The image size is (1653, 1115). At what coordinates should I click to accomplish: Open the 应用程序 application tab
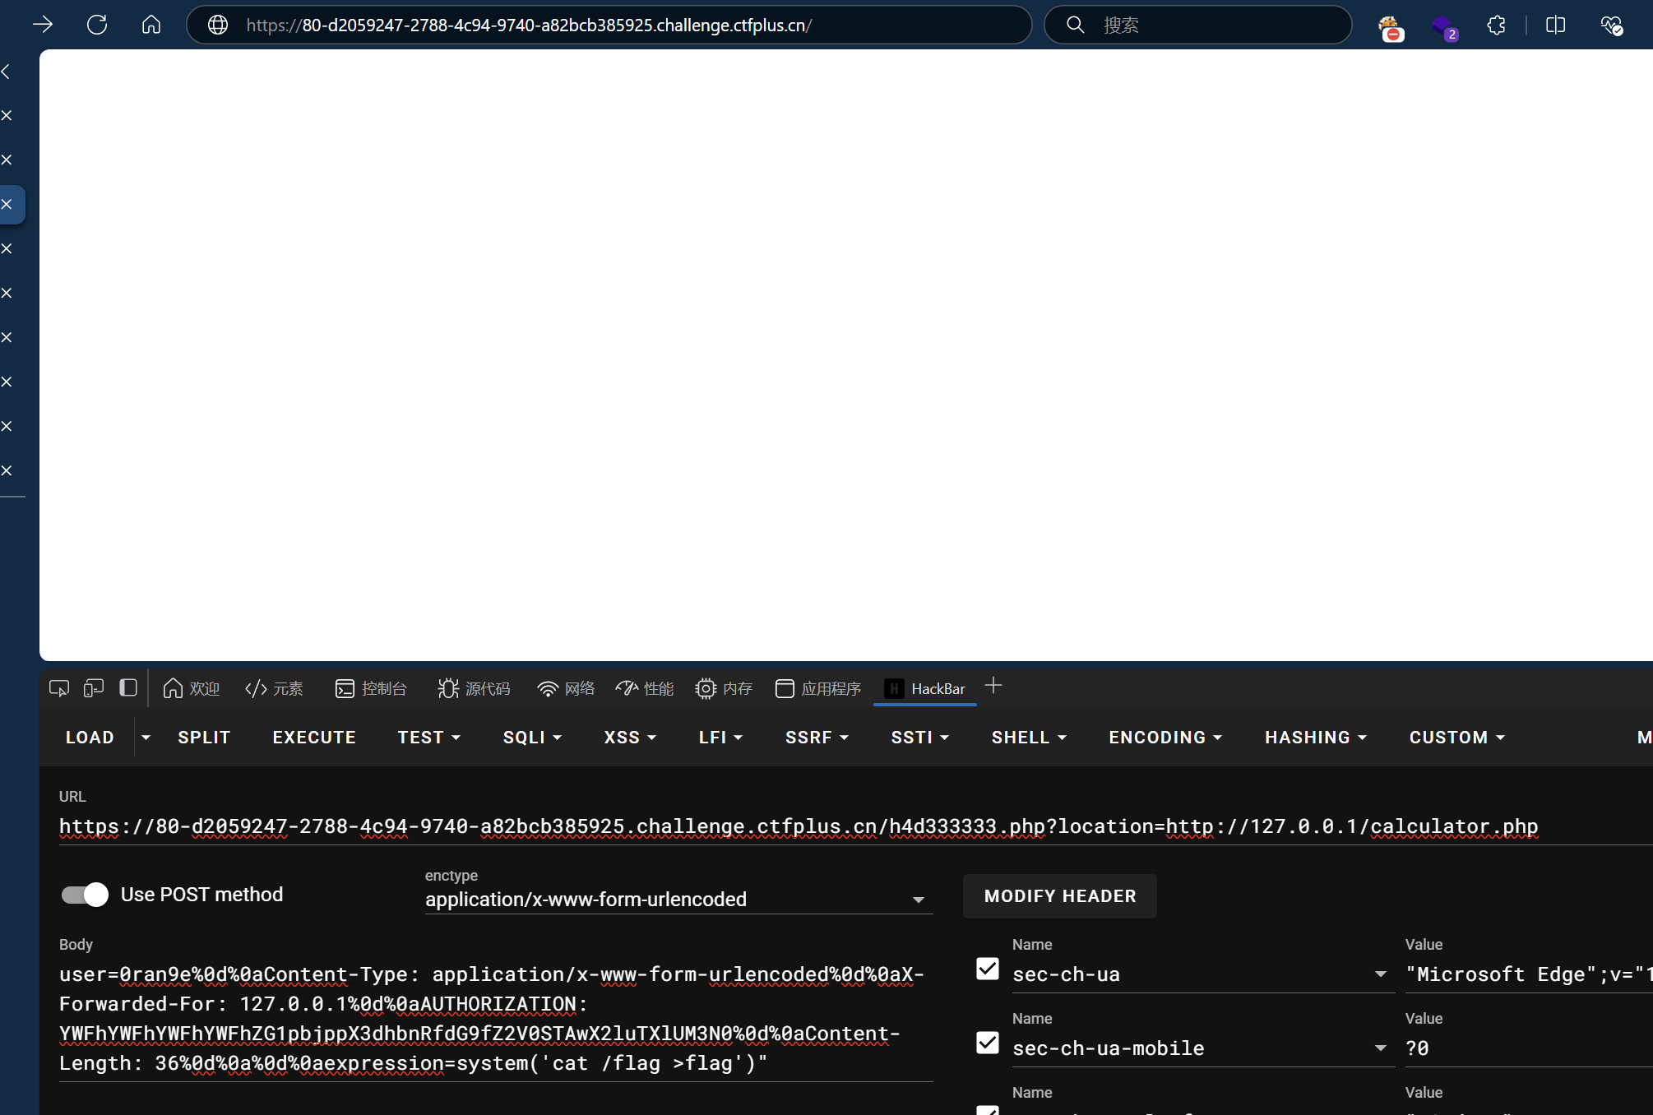coord(818,688)
